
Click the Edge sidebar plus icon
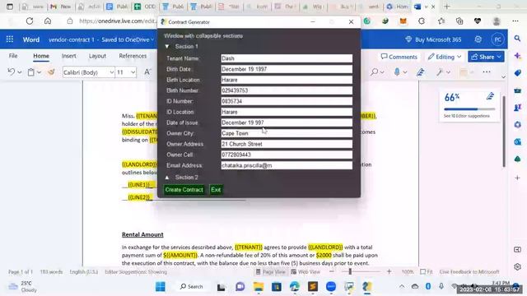518,178
